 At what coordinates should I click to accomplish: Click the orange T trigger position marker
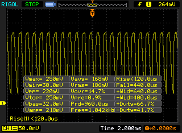click(92, 14)
